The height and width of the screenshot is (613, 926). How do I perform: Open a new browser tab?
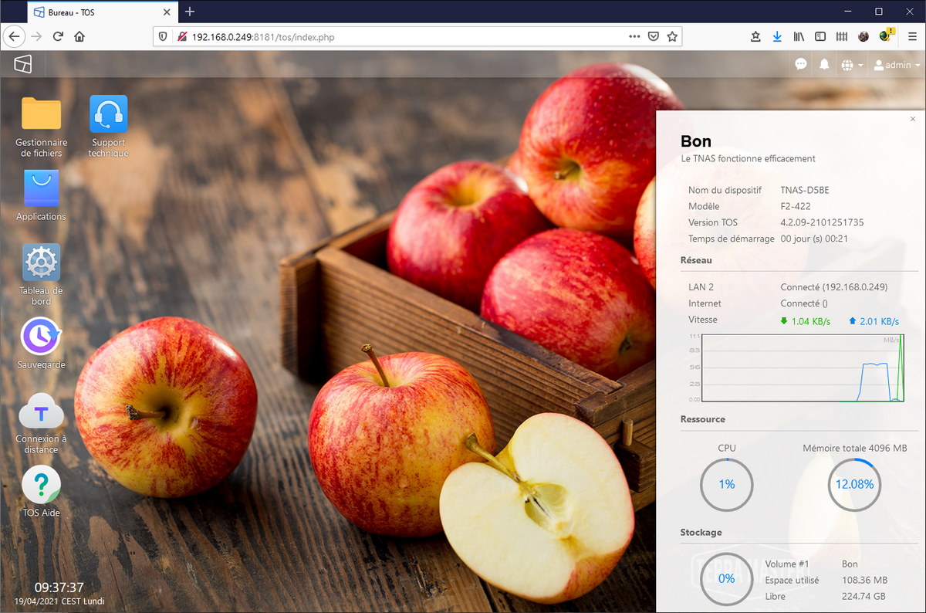(190, 12)
